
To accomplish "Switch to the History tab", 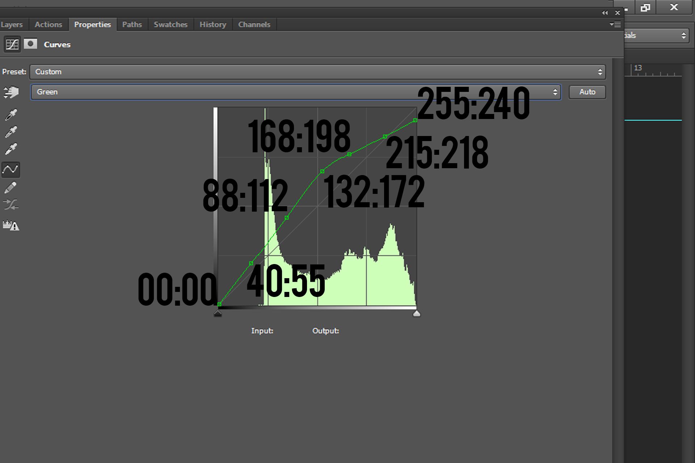I will (x=212, y=25).
